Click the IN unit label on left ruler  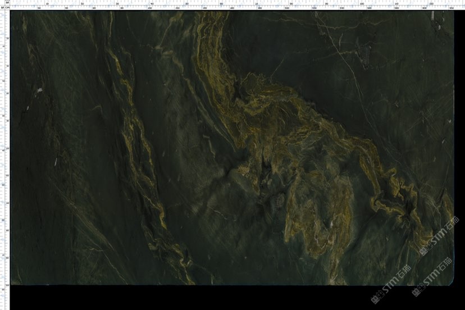2,8
